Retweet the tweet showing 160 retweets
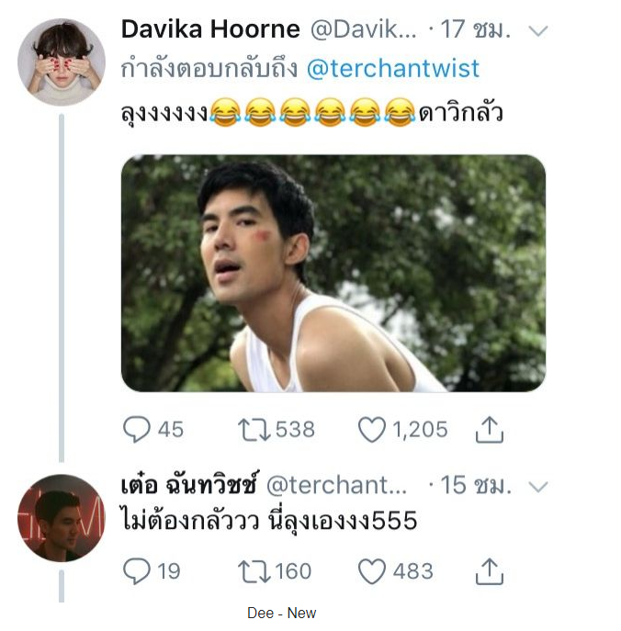The height and width of the screenshot is (631, 621). click(254, 571)
